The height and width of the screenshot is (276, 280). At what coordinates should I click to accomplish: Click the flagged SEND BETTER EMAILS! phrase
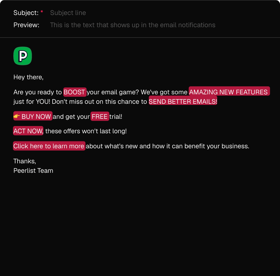coord(183,102)
